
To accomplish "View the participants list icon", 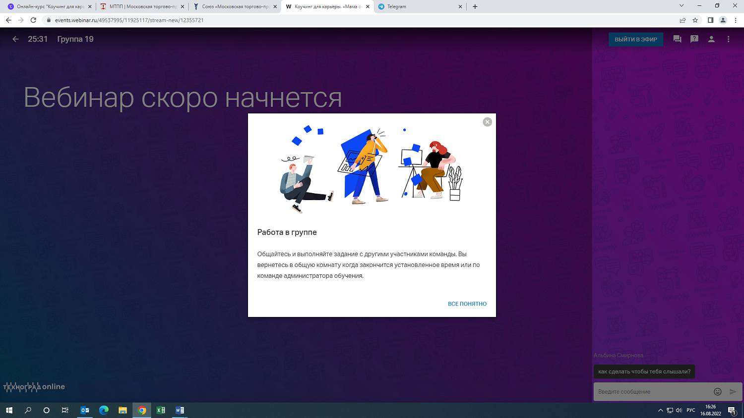I will [x=711, y=39].
